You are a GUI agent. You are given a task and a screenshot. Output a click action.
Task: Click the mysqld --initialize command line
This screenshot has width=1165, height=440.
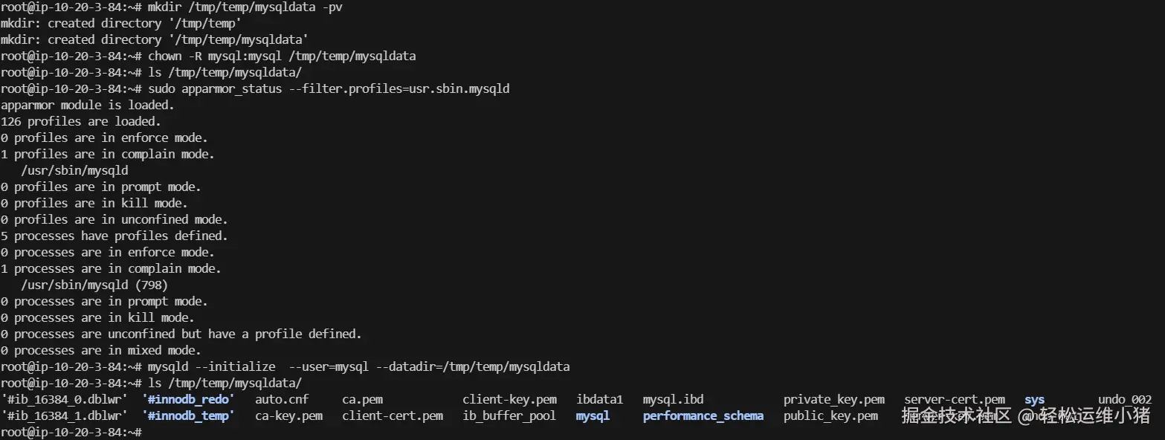[358, 367]
